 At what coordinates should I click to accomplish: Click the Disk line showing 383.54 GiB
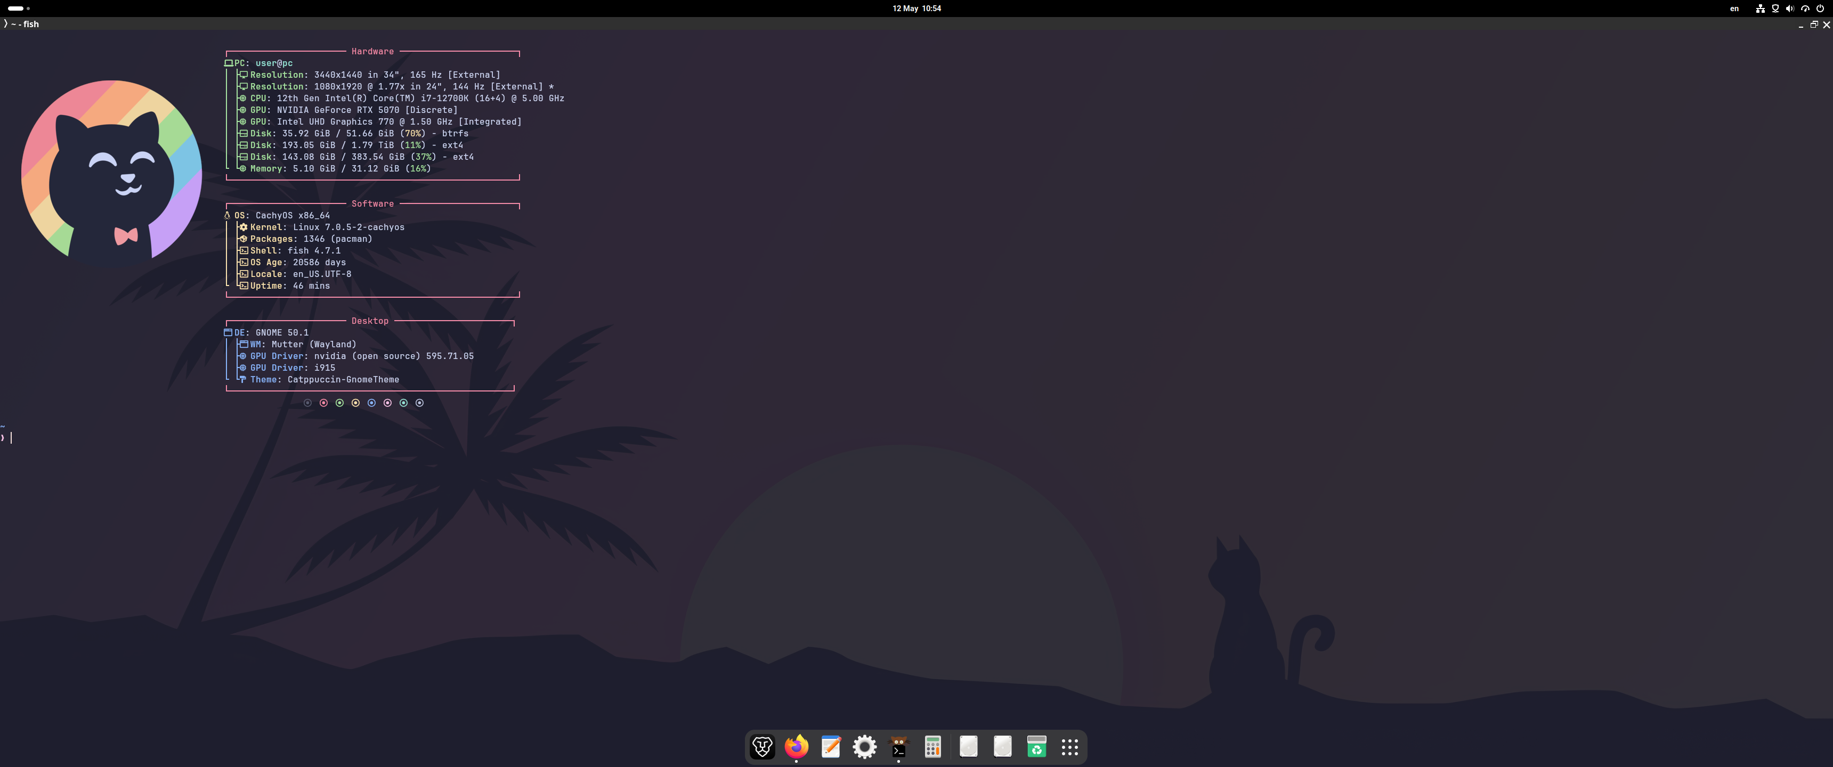tap(356, 157)
